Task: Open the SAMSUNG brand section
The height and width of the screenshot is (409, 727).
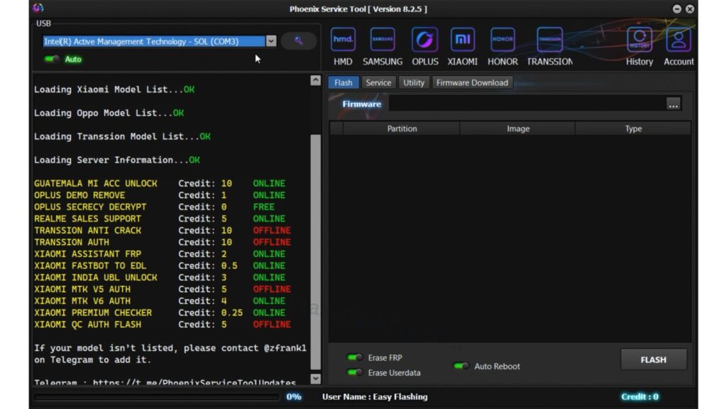Action: (382, 40)
